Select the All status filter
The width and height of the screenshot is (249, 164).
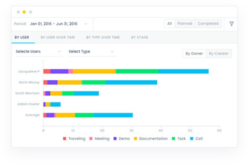(169, 24)
